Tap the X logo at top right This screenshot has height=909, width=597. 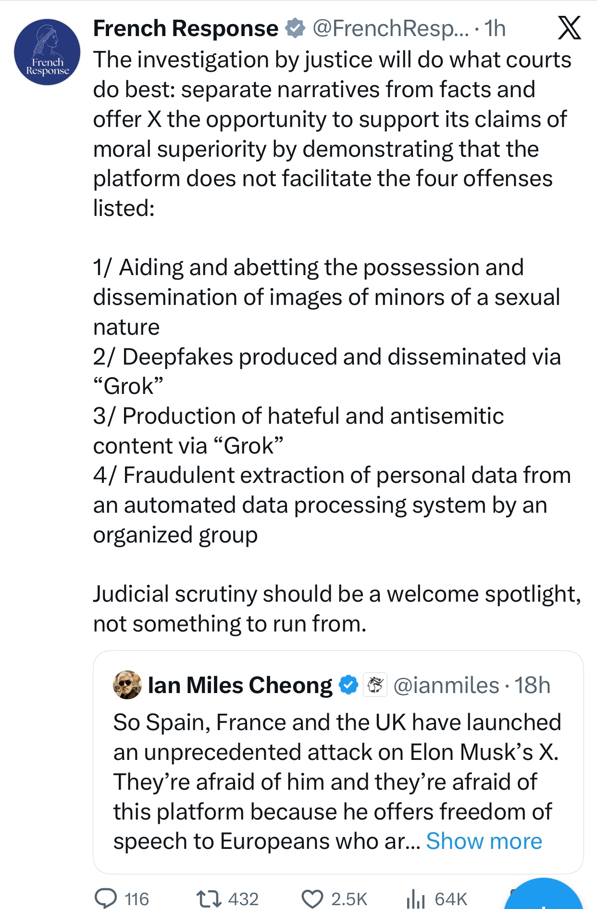(x=569, y=28)
